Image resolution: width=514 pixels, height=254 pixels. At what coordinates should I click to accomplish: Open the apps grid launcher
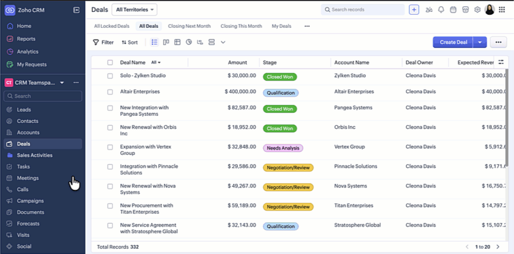coord(502,10)
